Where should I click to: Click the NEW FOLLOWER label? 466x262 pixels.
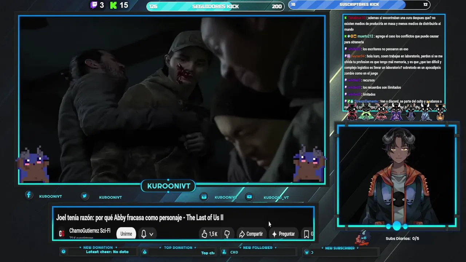258,247
